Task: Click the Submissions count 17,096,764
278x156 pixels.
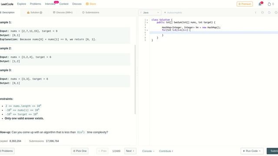Action: click(52, 141)
